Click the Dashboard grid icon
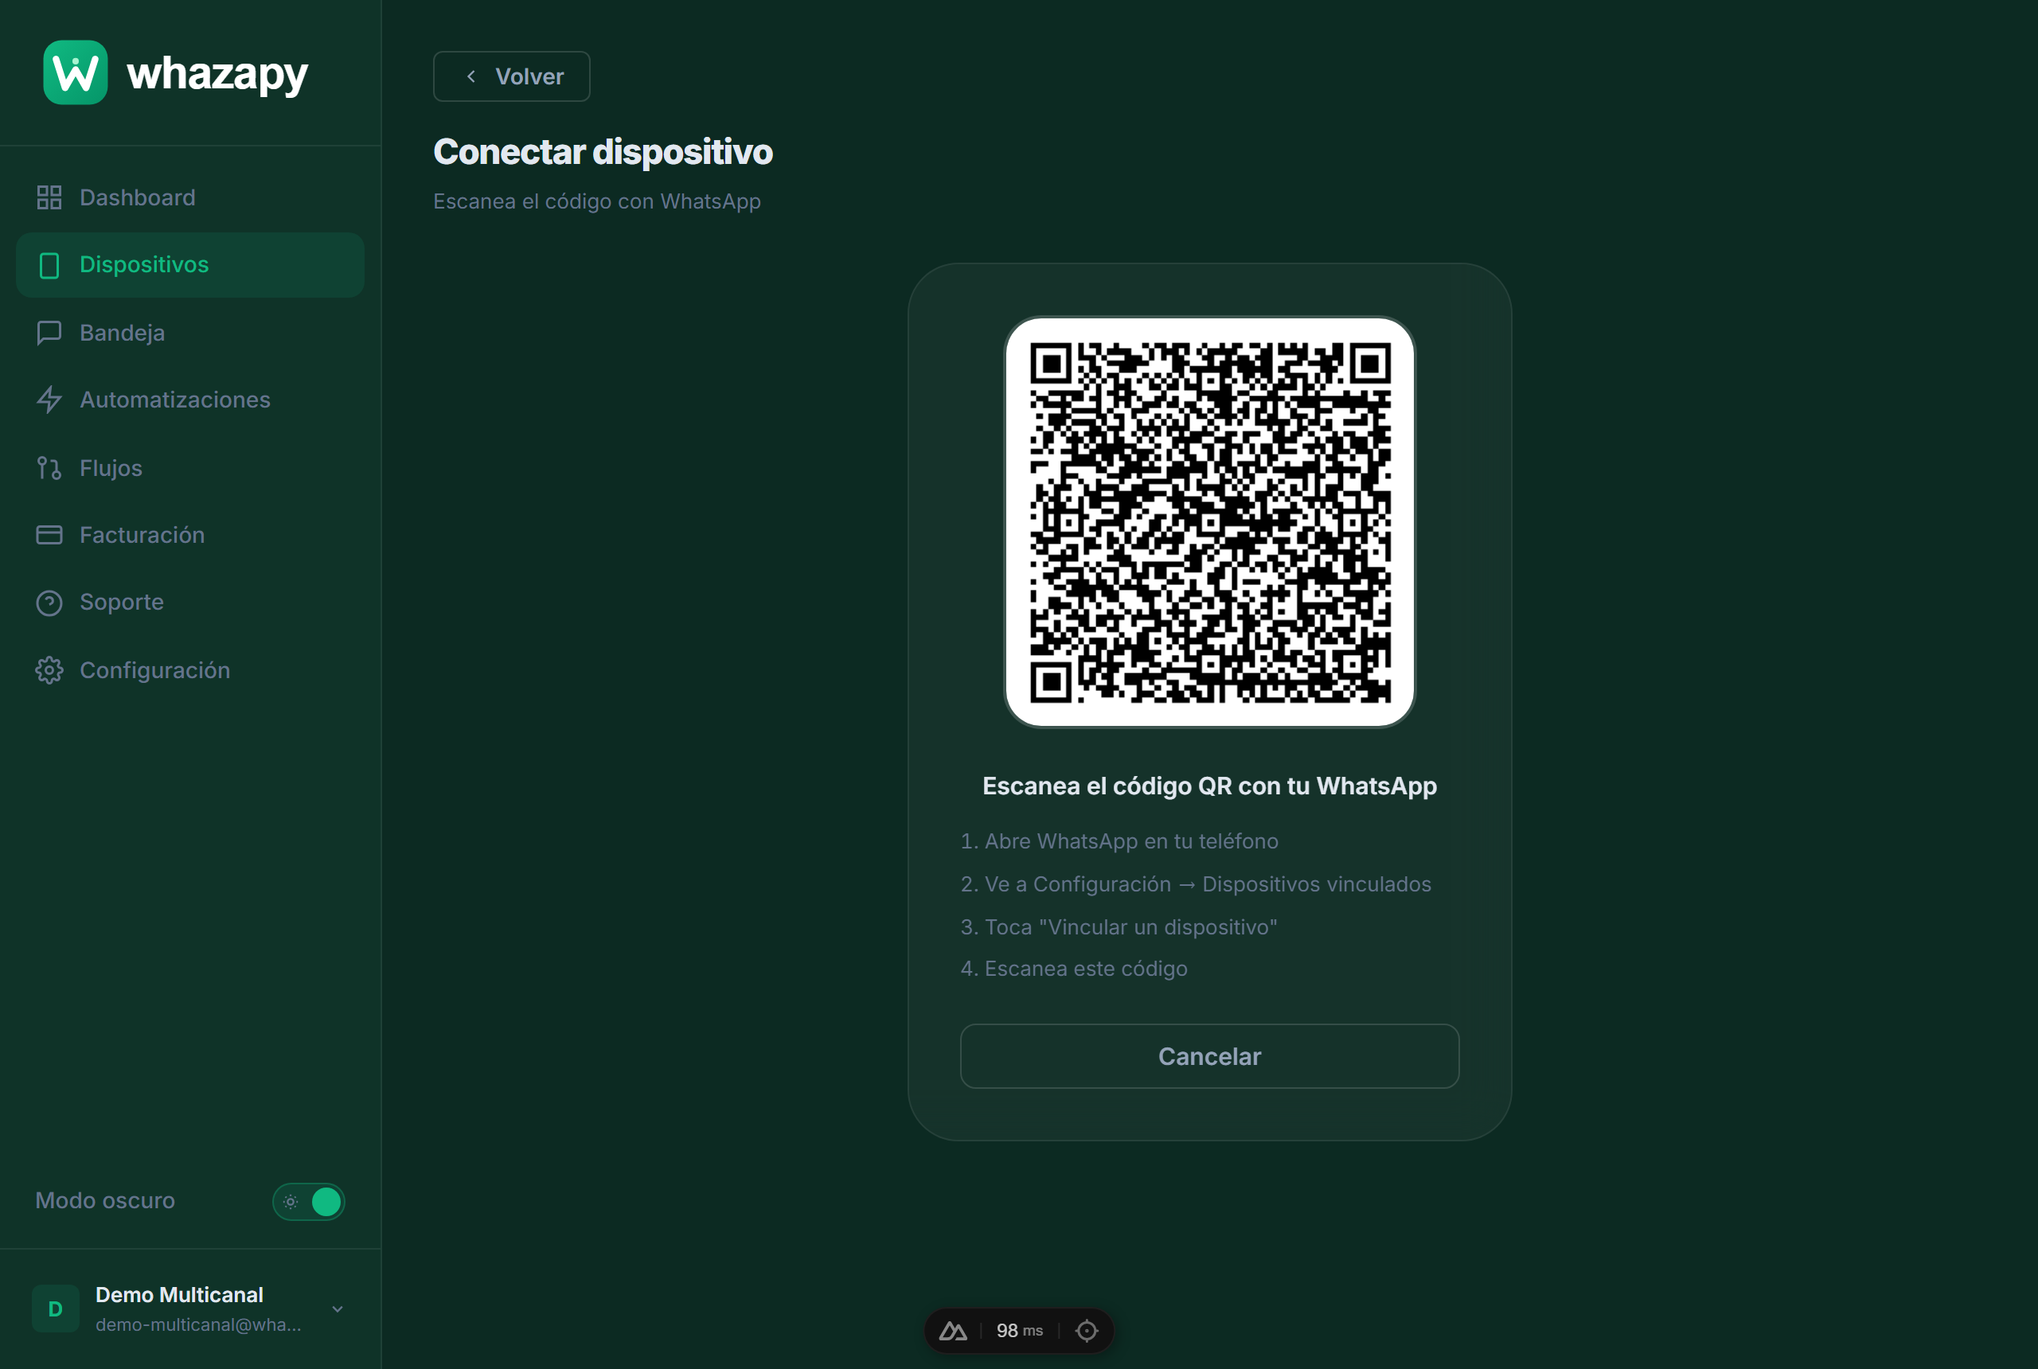This screenshot has height=1369, width=2038. click(49, 197)
